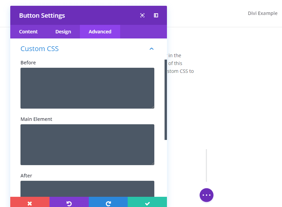
Task: Snap the settings modal to sidebar
Action: click(156, 15)
